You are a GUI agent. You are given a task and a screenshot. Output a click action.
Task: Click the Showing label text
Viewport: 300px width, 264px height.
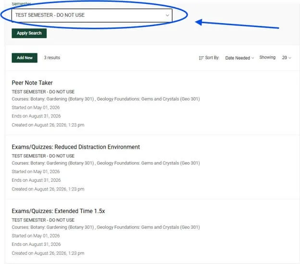pyautogui.click(x=267, y=57)
